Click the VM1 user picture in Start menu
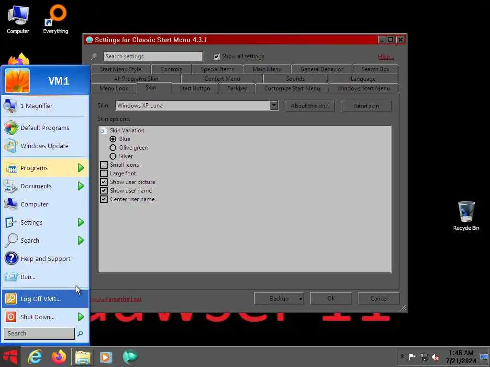490x367 pixels. 17,81
